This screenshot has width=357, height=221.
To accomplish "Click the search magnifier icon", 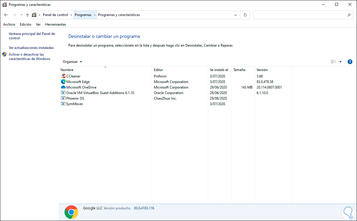I will [349, 15].
